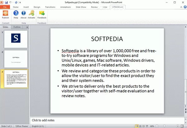This screenshot has height=128, width=187.
Task: Click the Activate key icon
Action: coord(31,14)
